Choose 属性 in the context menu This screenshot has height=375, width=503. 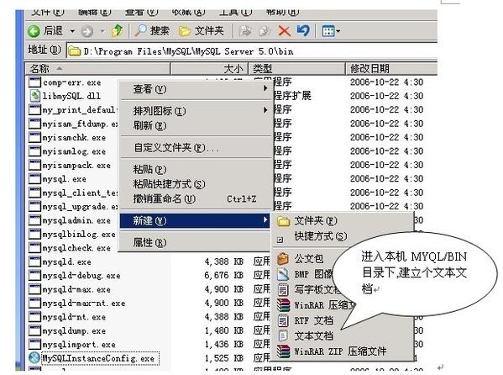coord(195,243)
